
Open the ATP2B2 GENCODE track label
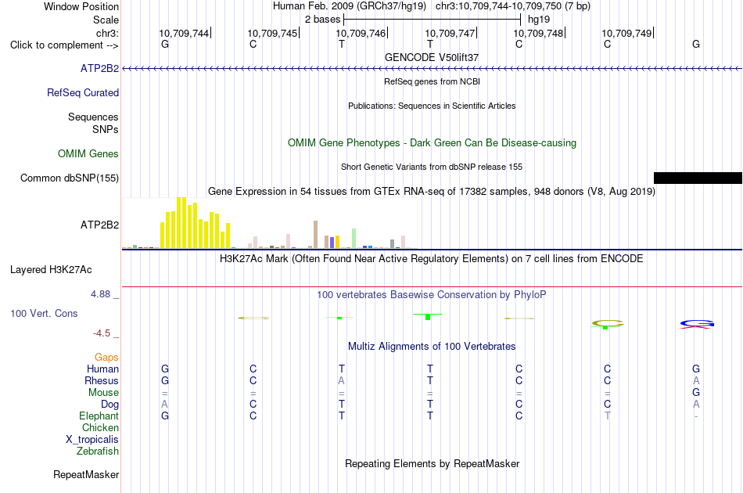(x=99, y=68)
